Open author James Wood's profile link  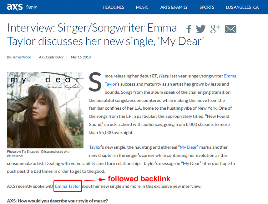[22, 57]
